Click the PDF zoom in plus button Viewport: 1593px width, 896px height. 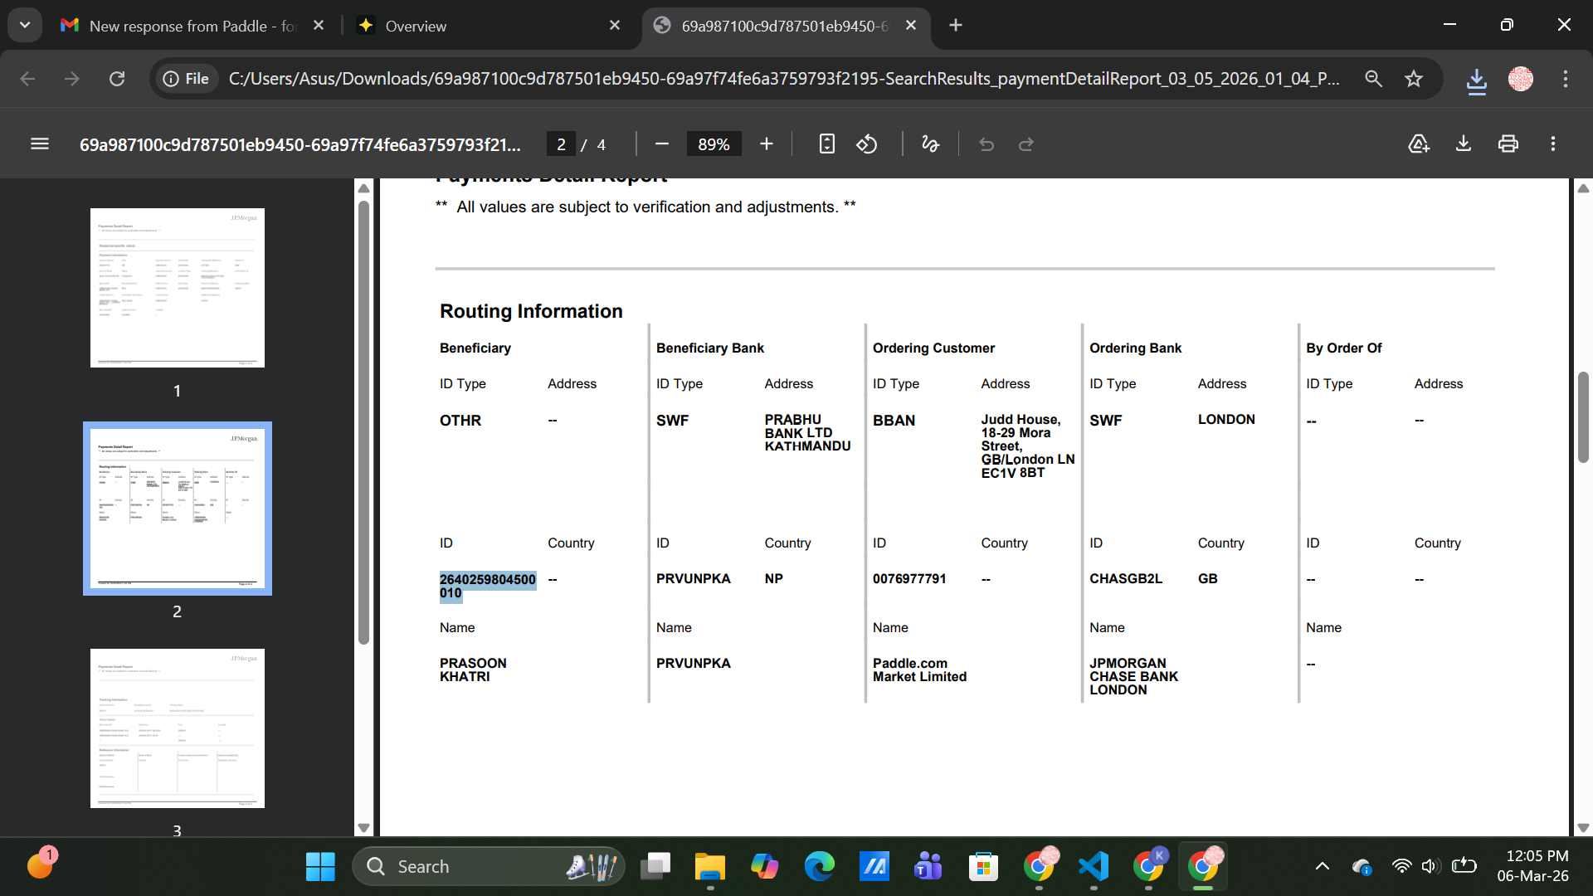(x=766, y=144)
